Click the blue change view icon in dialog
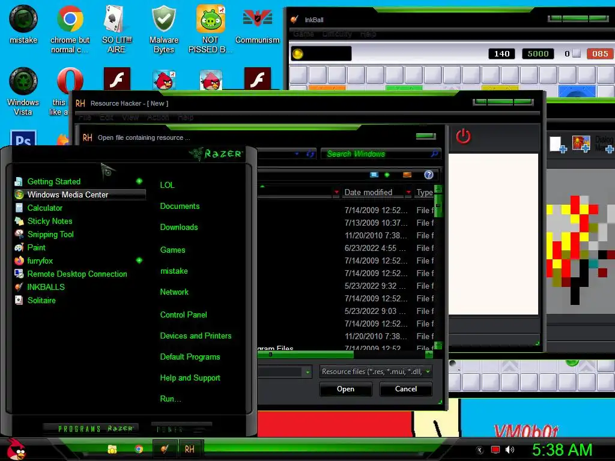The image size is (615, 461). click(x=374, y=175)
